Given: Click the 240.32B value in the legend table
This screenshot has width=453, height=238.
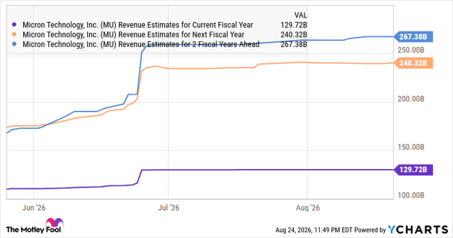Looking at the screenshot, I should [x=294, y=35].
